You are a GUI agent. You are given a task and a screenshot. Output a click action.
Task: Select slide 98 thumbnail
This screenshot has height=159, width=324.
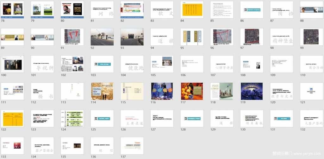282,37
